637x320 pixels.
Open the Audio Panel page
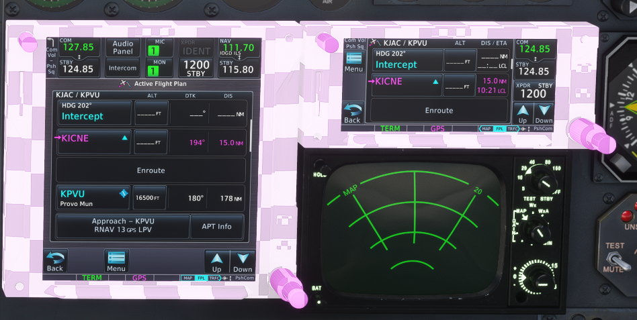(x=122, y=47)
